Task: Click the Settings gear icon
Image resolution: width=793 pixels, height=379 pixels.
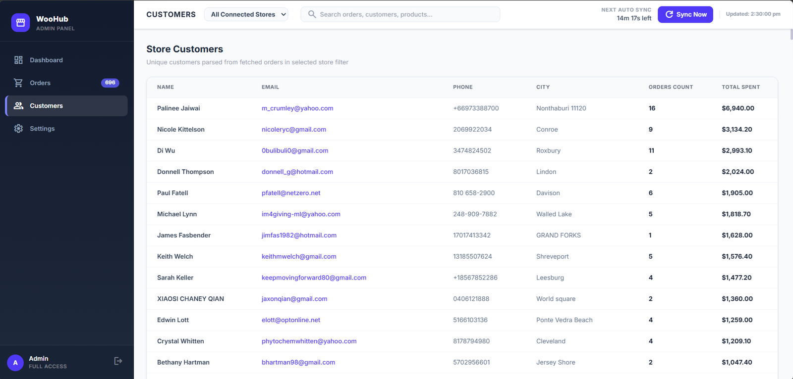Action: [x=18, y=128]
